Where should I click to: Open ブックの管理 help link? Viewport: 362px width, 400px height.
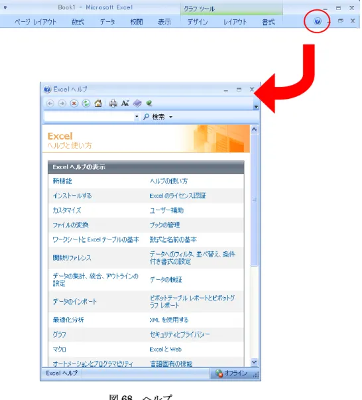point(164,225)
